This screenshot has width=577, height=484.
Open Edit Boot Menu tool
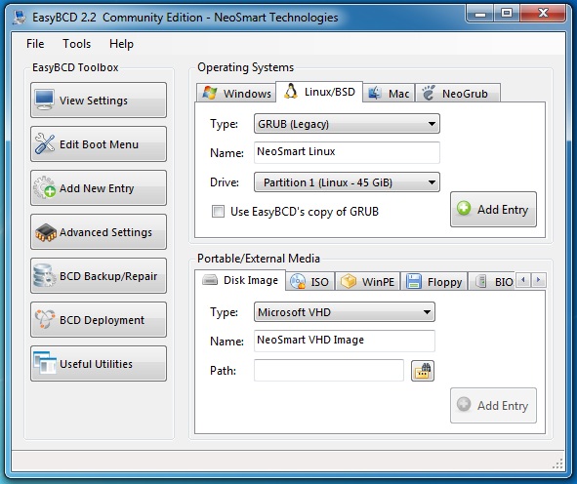pos(99,144)
